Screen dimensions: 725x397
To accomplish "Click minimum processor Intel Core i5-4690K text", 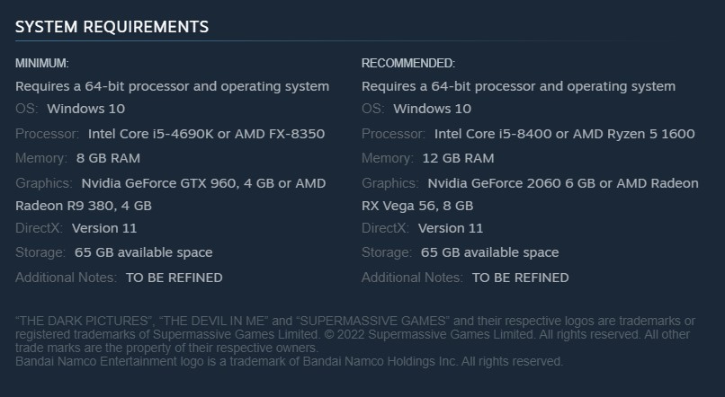I will coord(151,134).
